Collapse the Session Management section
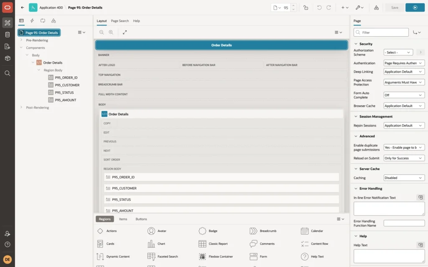 coord(356,116)
